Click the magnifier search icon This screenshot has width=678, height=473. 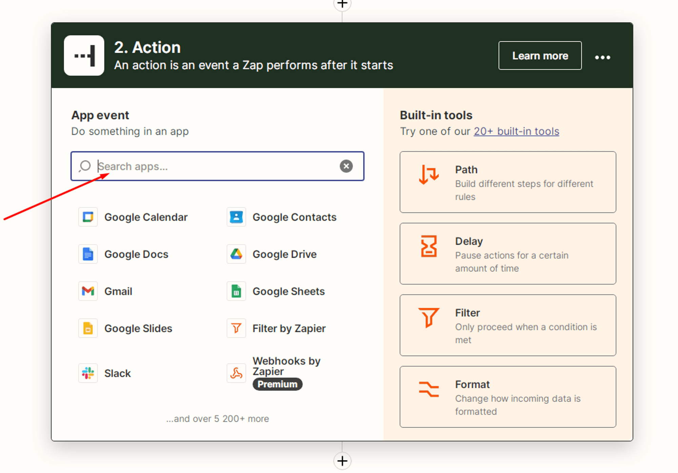85,166
